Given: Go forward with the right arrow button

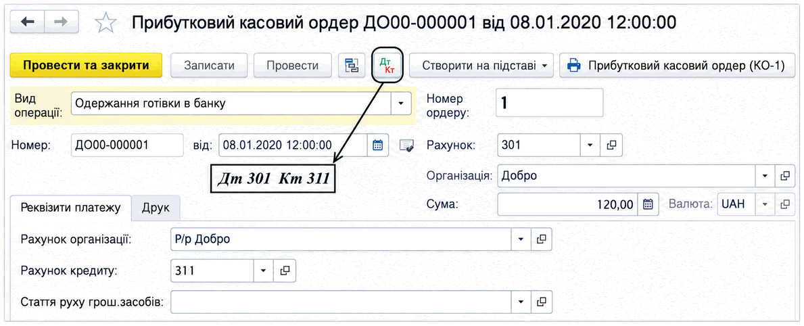Looking at the screenshot, I should 61,22.
